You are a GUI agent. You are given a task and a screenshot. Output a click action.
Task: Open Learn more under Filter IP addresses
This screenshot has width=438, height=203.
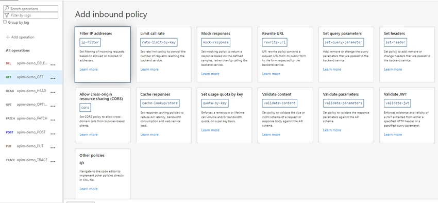click(89, 69)
